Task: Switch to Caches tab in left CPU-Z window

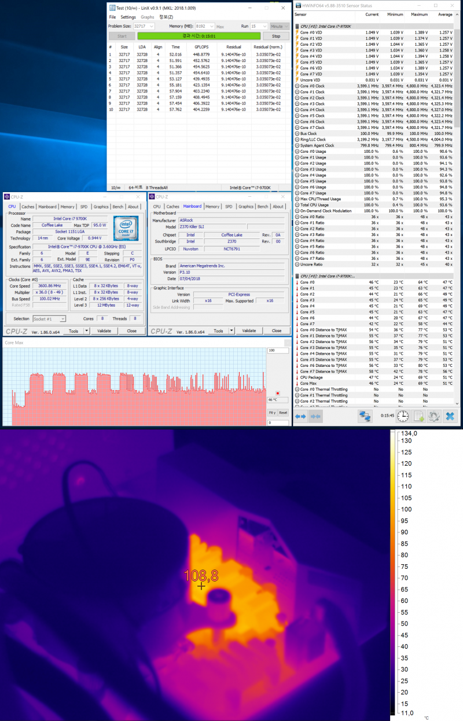Action: (28, 207)
